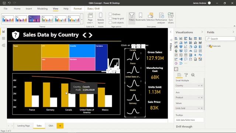Open the Format ribbon tab
236x133 pixels.
[x=78, y=9]
